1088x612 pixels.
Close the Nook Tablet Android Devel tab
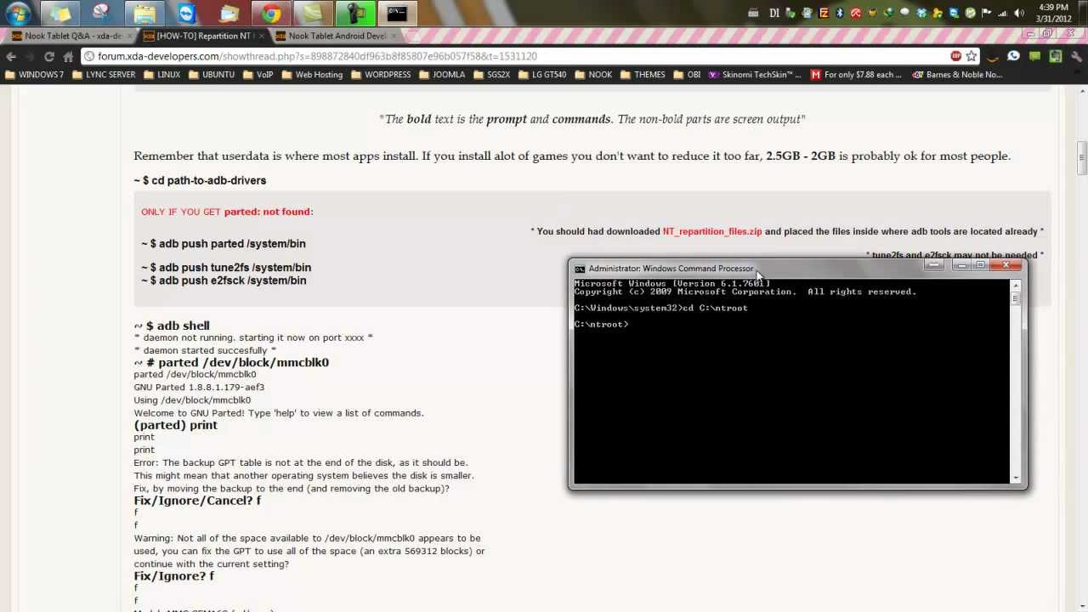[x=394, y=36]
